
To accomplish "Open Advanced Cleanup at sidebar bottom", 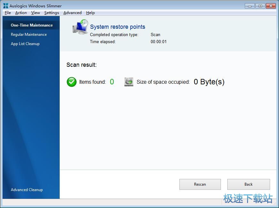I will 27,190.
